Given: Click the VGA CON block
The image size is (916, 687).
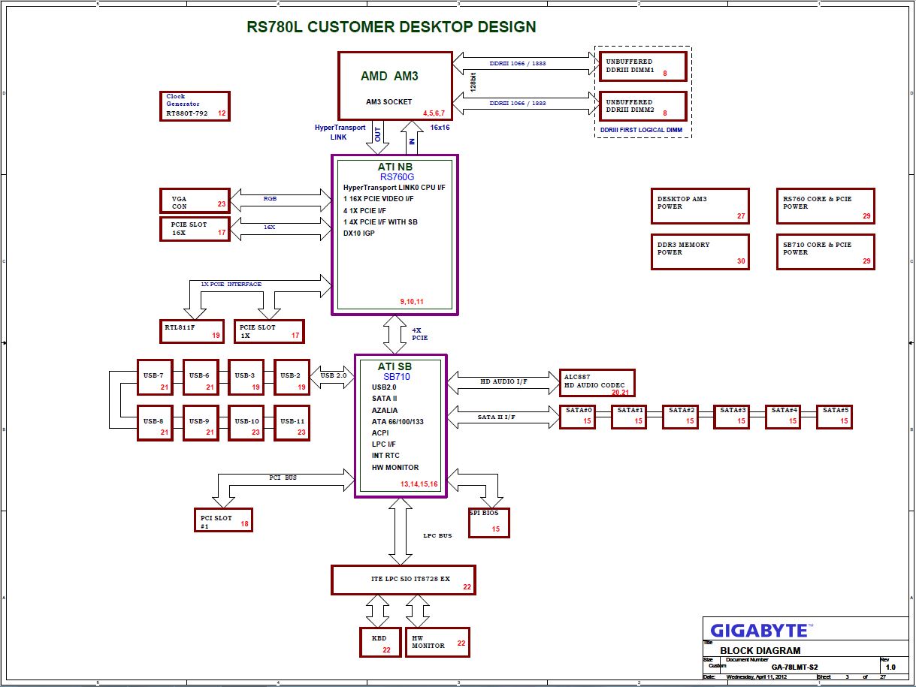Looking at the screenshot, I should [195, 201].
